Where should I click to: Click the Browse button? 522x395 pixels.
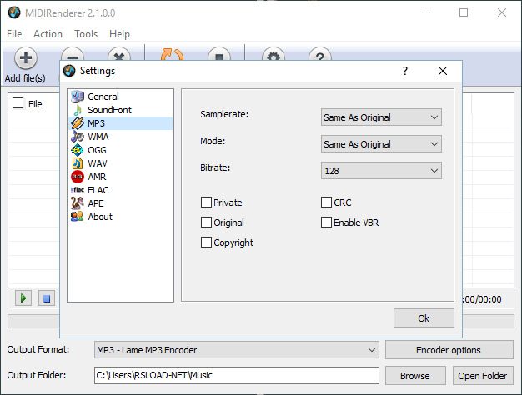pos(415,376)
